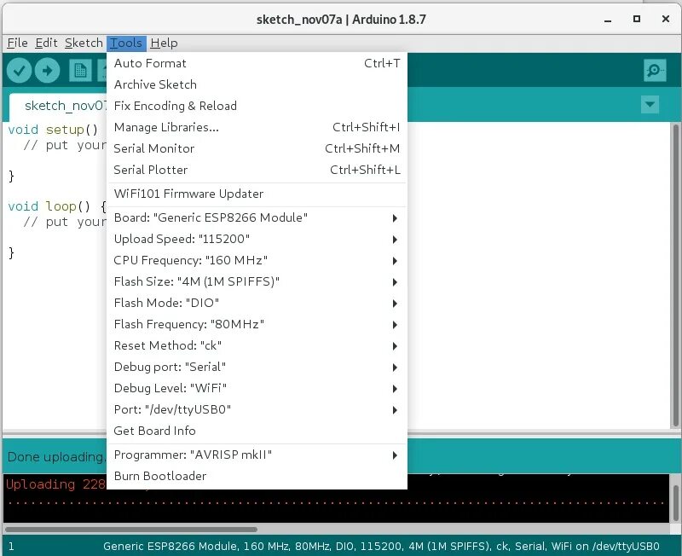Select Fix Encoding & Reload
This screenshot has width=682, height=556.
(257, 106)
